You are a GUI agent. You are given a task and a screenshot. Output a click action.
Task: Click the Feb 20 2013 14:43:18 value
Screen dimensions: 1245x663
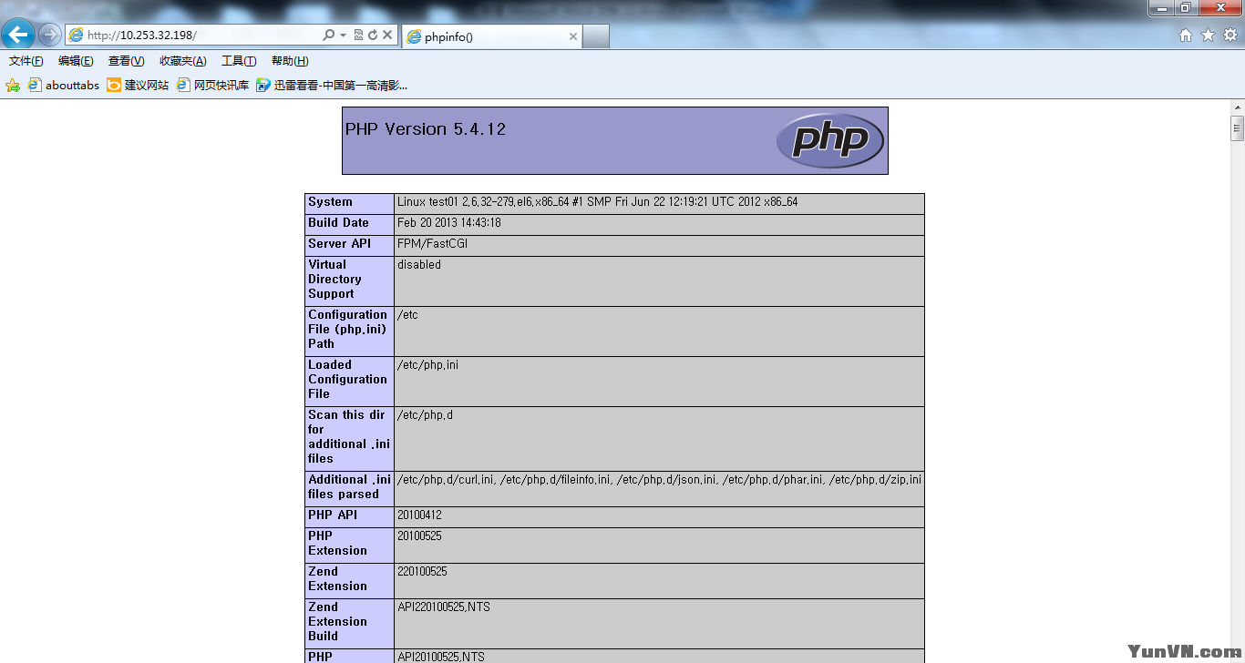[x=449, y=223]
